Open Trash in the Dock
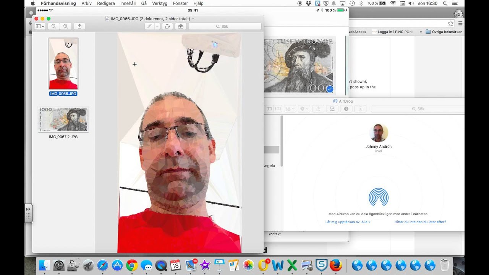489x275 pixels. (x=445, y=265)
